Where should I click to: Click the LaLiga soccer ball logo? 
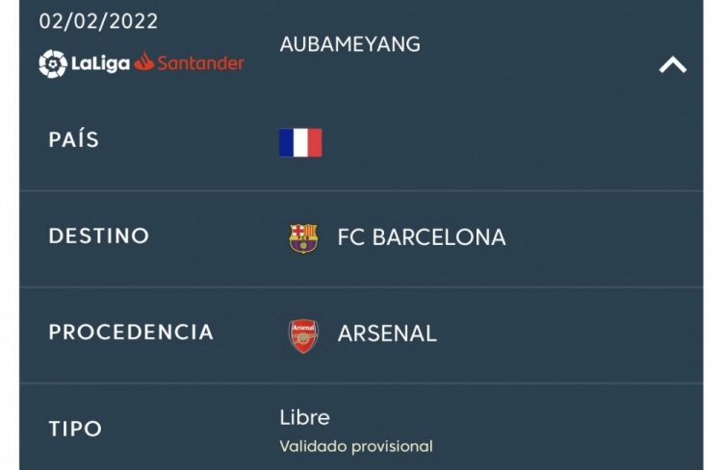pyautogui.click(x=53, y=63)
